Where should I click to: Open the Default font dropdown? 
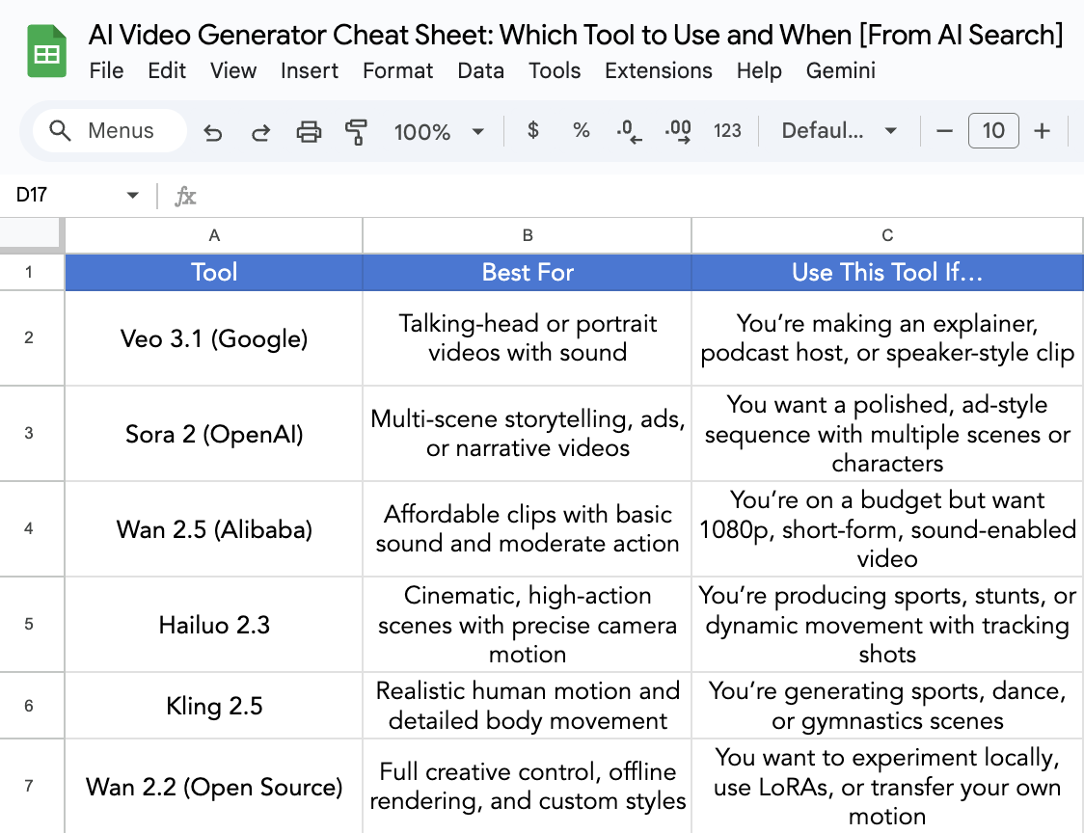pyautogui.click(x=838, y=130)
